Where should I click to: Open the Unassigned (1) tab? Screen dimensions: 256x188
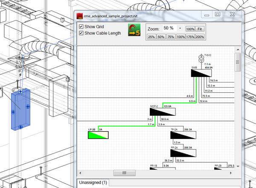93,182
